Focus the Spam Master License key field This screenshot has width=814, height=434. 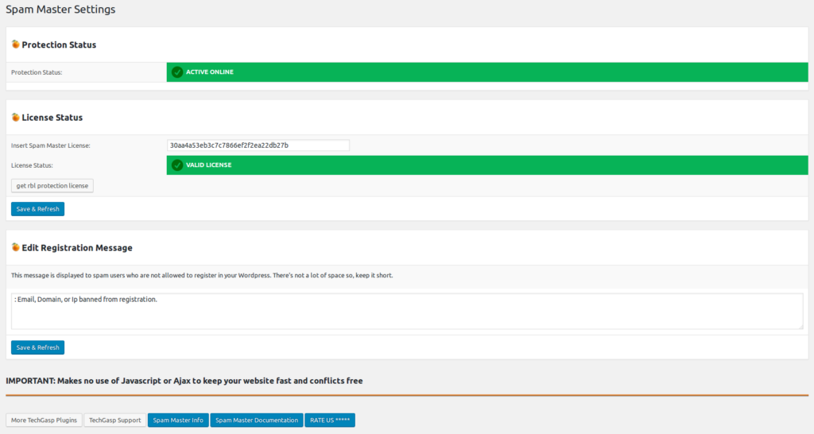click(x=258, y=145)
